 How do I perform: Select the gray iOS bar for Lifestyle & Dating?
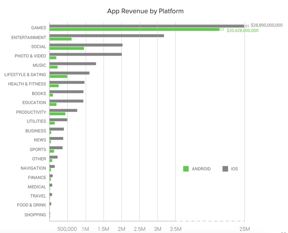tap(69, 73)
